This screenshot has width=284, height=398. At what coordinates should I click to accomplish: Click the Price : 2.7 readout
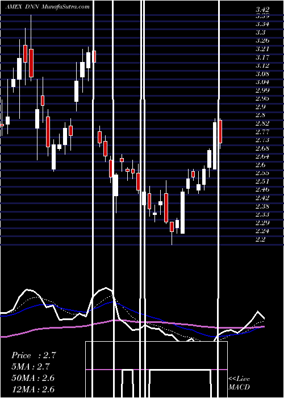pyautogui.click(x=34, y=355)
